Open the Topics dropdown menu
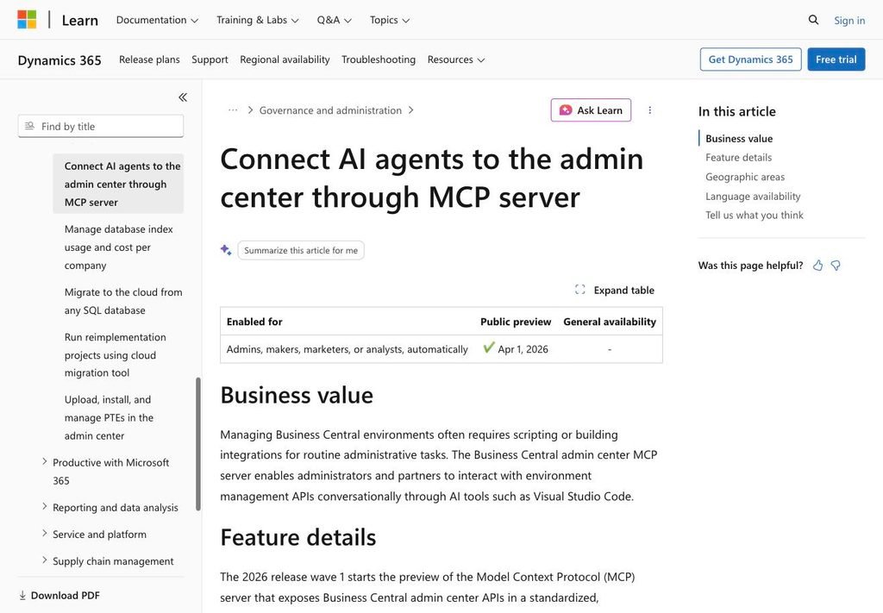Screen dimensions: 883x613 (x=389, y=21)
